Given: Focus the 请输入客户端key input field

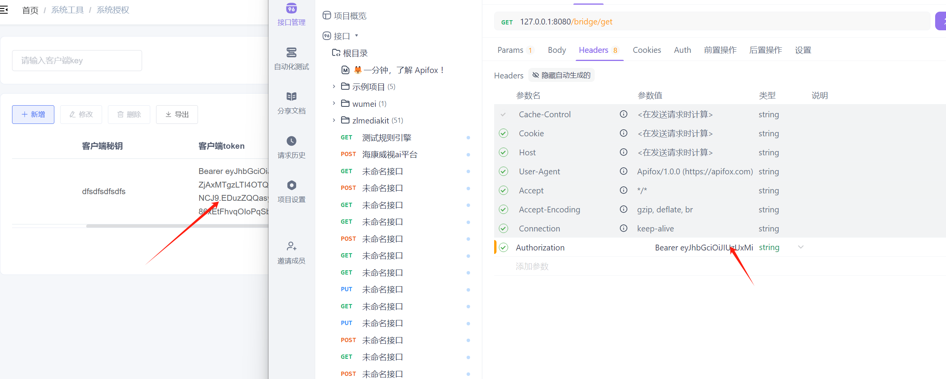Looking at the screenshot, I should click(x=77, y=61).
